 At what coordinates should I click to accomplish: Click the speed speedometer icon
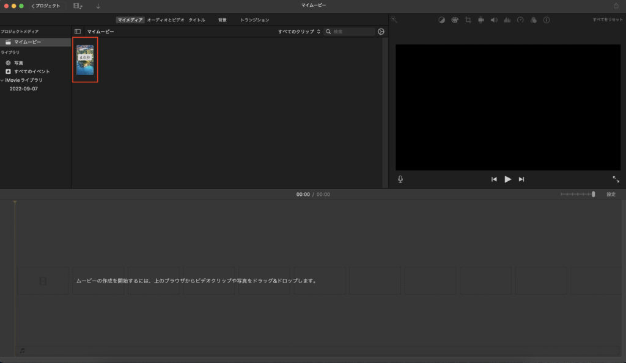(520, 20)
